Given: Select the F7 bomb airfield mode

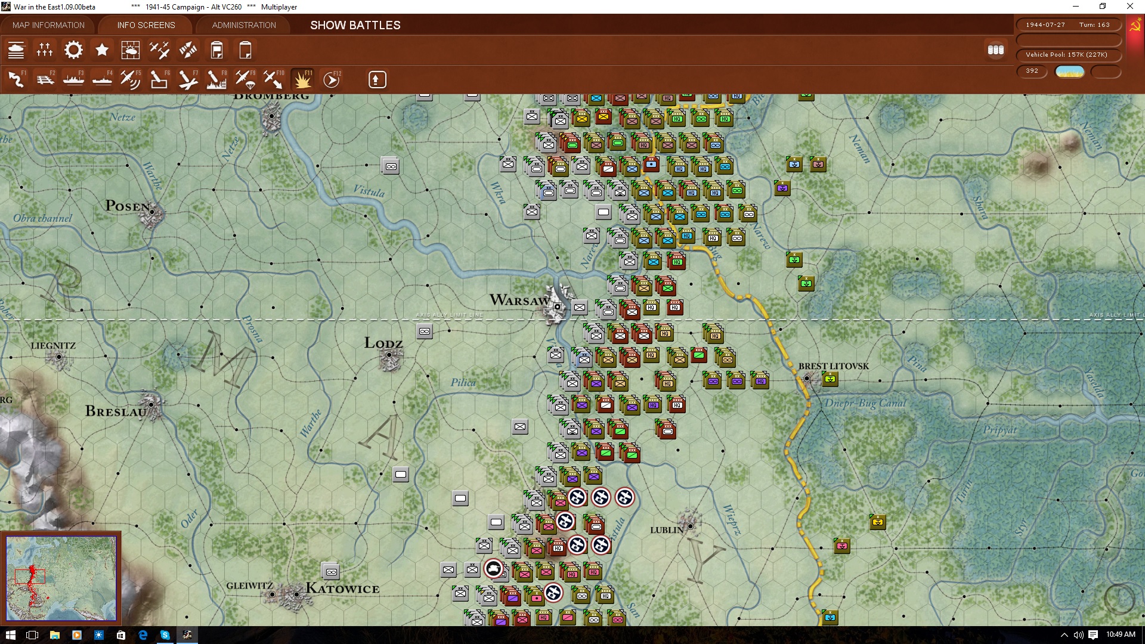Looking at the screenshot, I should coord(188,79).
